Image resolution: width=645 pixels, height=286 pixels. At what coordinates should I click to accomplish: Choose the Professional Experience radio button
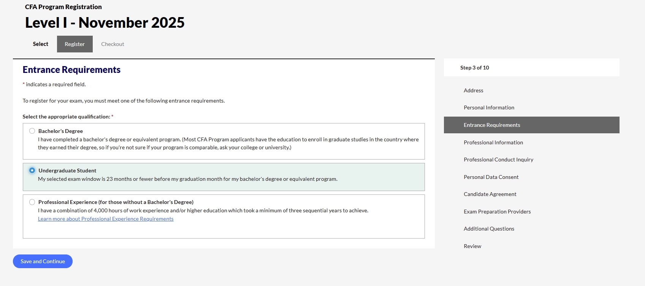32,202
